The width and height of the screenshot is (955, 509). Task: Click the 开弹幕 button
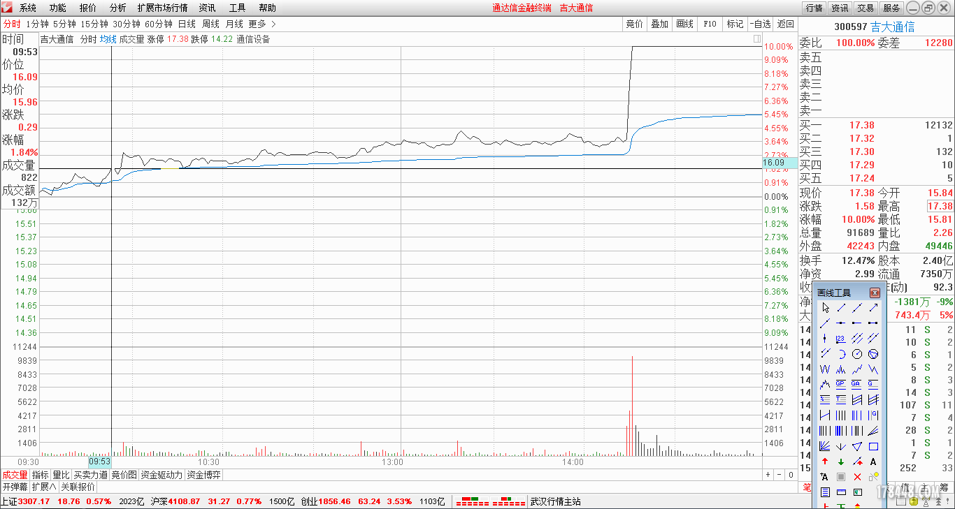pyautogui.click(x=15, y=487)
